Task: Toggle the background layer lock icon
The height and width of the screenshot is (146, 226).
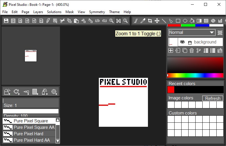Action: coord(190,43)
